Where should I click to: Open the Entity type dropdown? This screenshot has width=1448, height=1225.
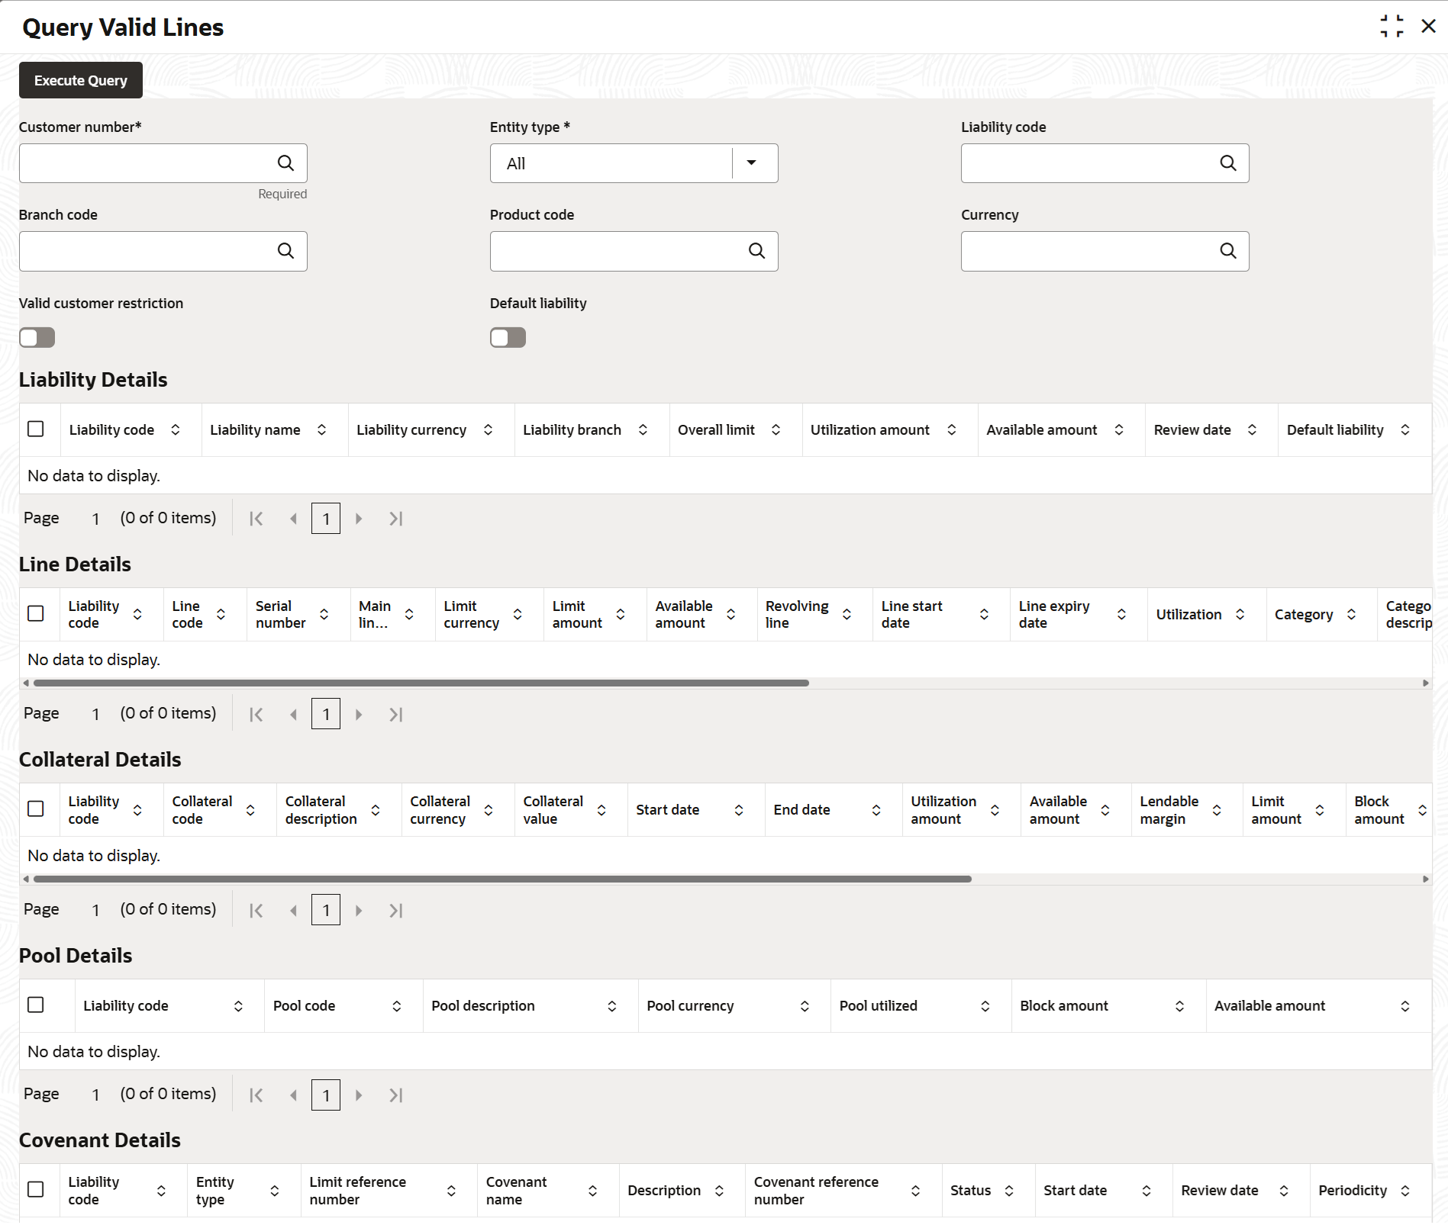[x=752, y=163]
